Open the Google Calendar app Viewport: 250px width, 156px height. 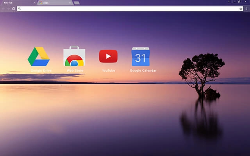(141, 57)
